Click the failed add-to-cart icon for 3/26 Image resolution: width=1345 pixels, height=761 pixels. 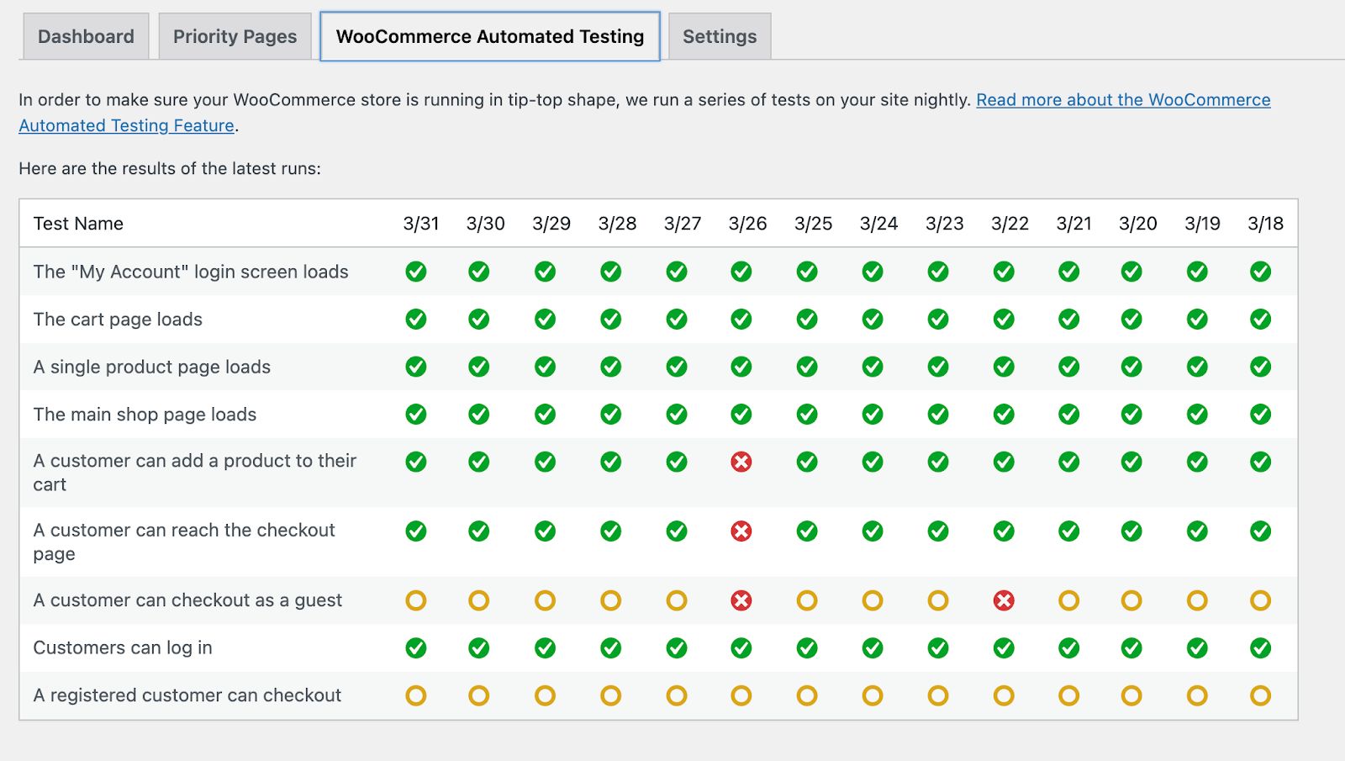pos(741,462)
